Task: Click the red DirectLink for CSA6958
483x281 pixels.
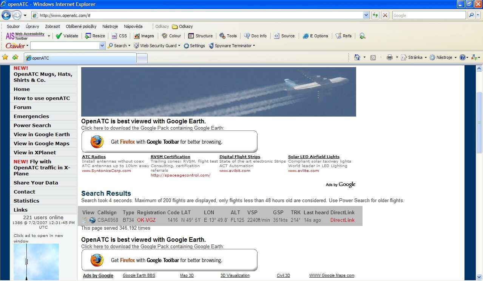Action: 343,220
